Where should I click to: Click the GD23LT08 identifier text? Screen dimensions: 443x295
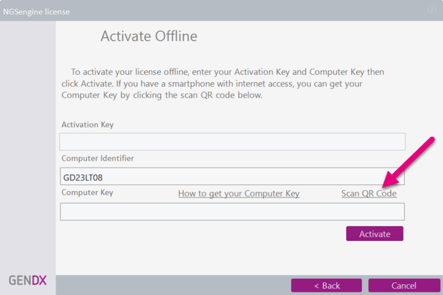[83, 177]
